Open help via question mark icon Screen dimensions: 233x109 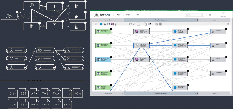coord(210,15)
